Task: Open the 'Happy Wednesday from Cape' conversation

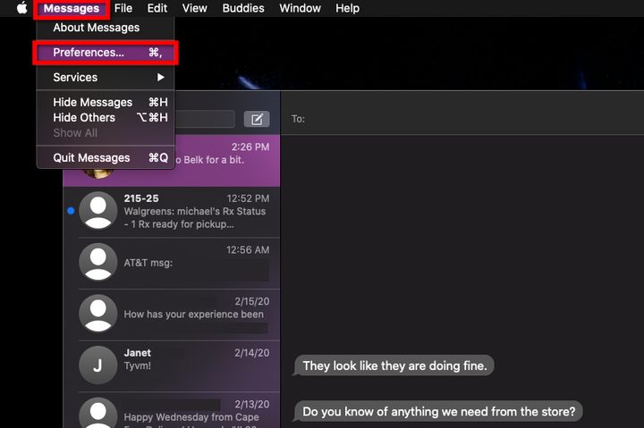Action: click(x=171, y=410)
